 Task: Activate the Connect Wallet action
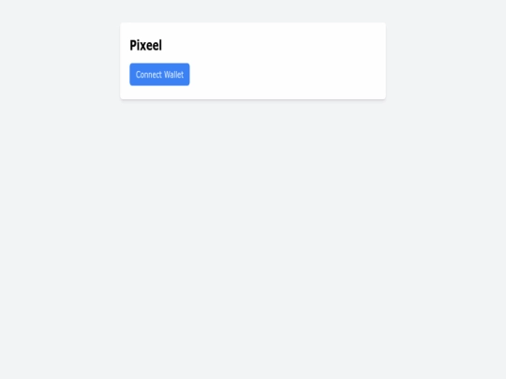pyautogui.click(x=159, y=75)
